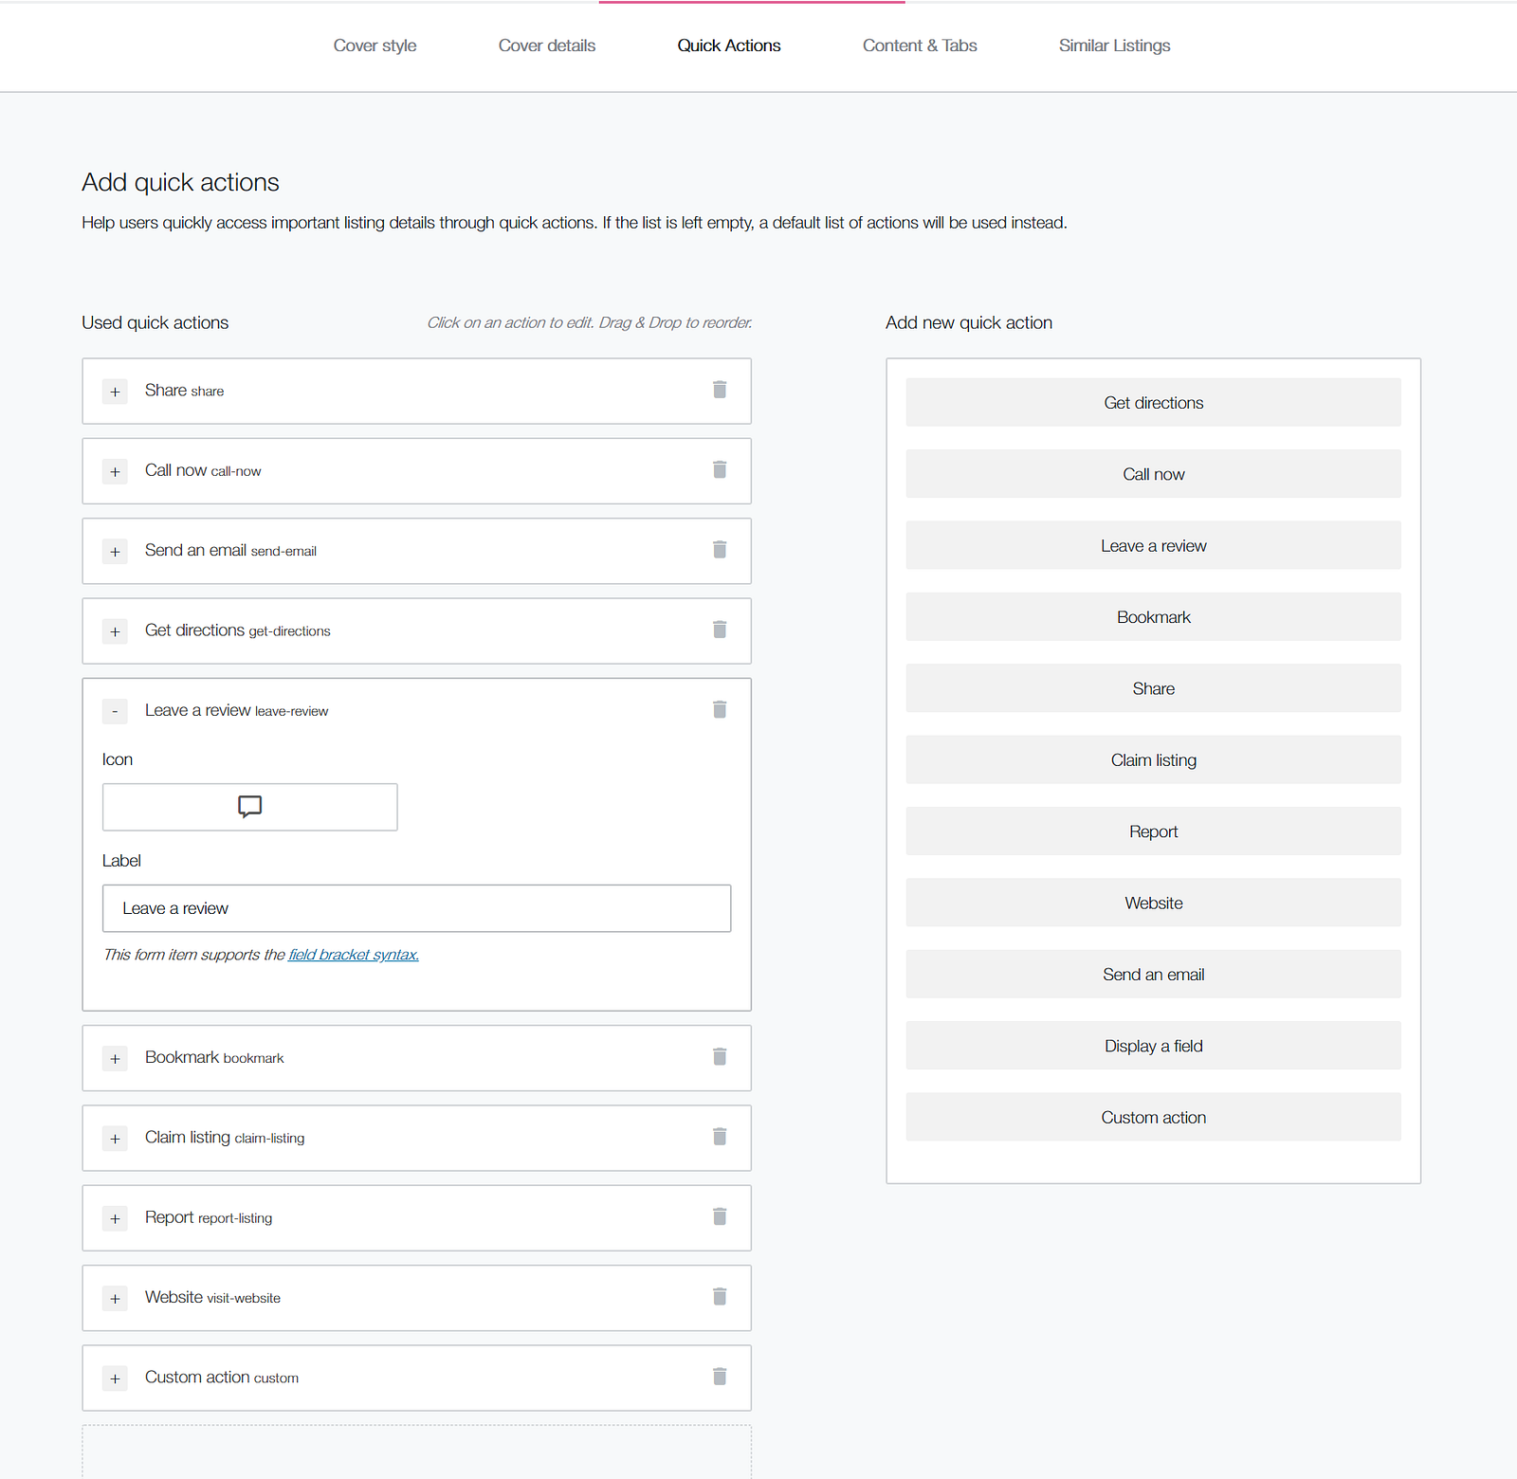
Task: Open the Content & Tabs tab
Action: [x=920, y=46]
